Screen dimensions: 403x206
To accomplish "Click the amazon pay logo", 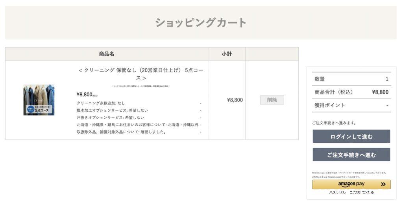I will (351, 184).
